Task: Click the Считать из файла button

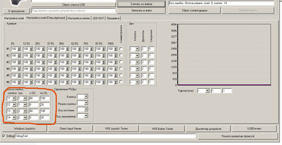Action: click(141, 4)
